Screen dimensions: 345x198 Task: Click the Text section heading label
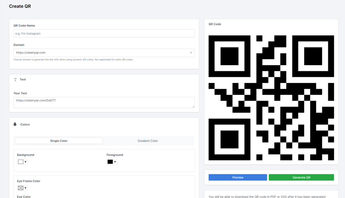click(x=23, y=80)
